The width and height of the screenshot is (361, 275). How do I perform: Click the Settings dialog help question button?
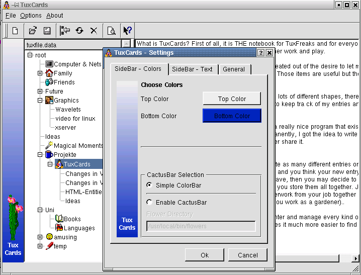click(x=260, y=53)
